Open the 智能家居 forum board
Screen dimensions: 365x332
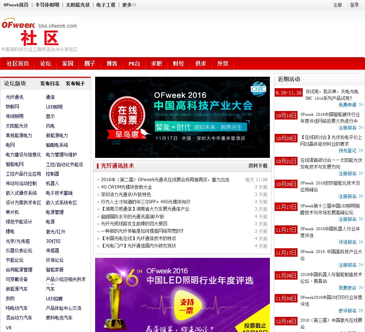click(55, 270)
